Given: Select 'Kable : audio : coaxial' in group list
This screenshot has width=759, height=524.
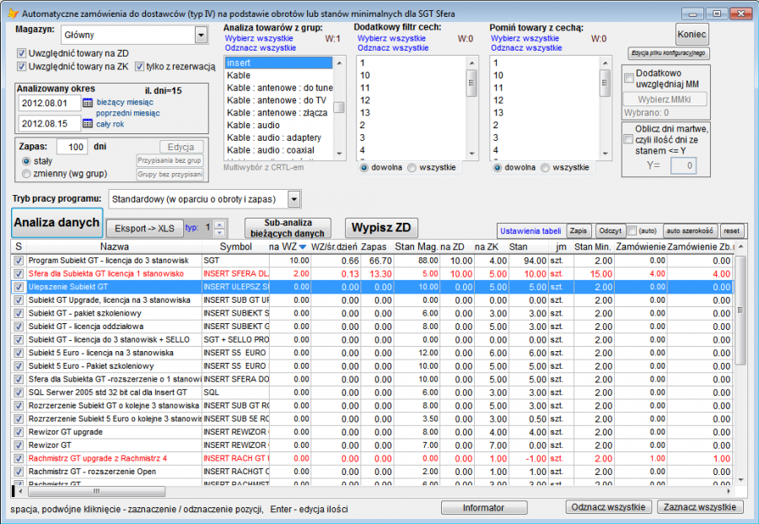Looking at the screenshot, I should [279, 150].
